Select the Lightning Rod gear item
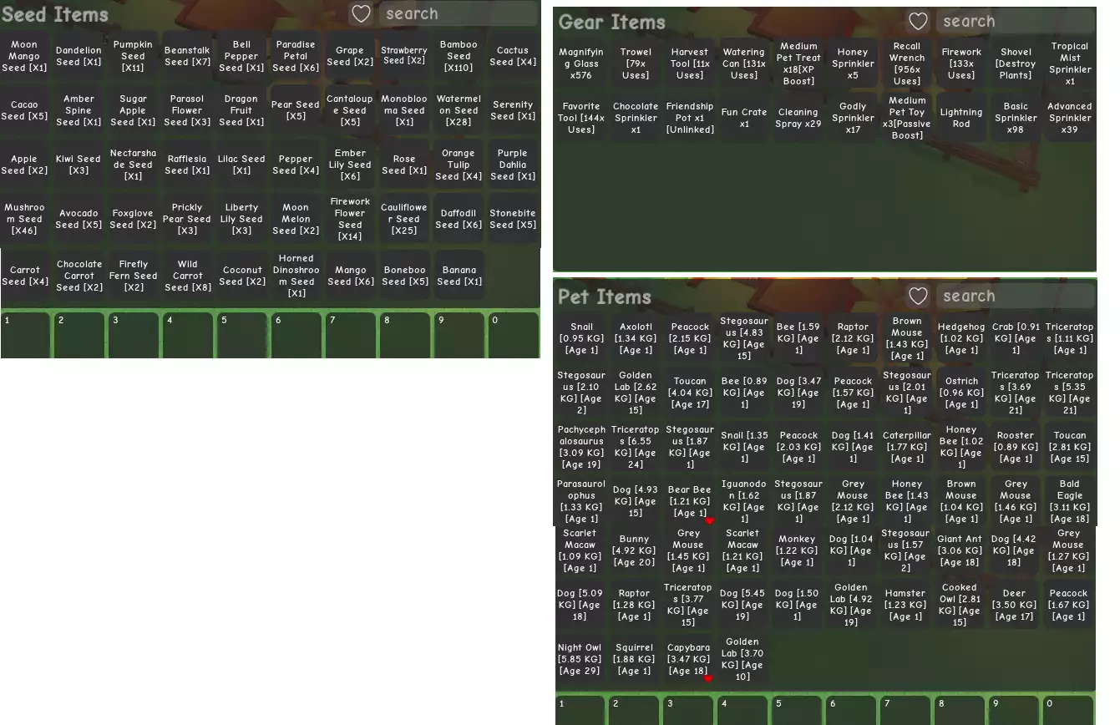Viewport: 1120px width, 725px height. click(x=961, y=118)
